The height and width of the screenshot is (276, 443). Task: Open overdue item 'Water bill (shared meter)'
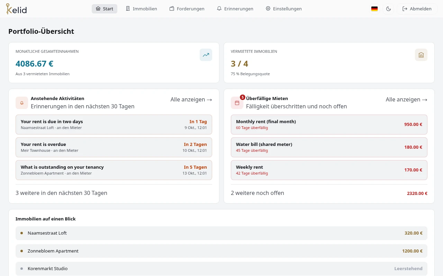pos(329,147)
